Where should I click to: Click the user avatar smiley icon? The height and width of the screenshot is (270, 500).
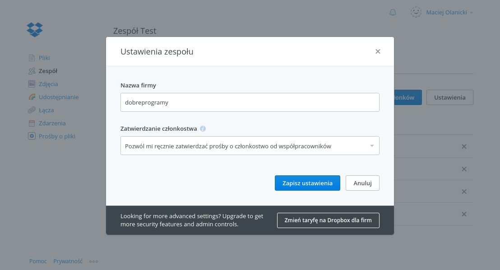(x=416, y=13)
